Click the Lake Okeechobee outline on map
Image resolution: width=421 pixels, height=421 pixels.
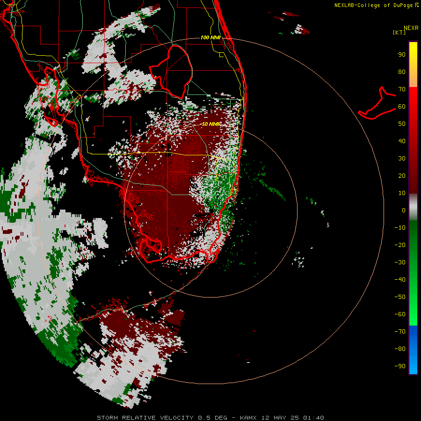(x=171, y=72)
